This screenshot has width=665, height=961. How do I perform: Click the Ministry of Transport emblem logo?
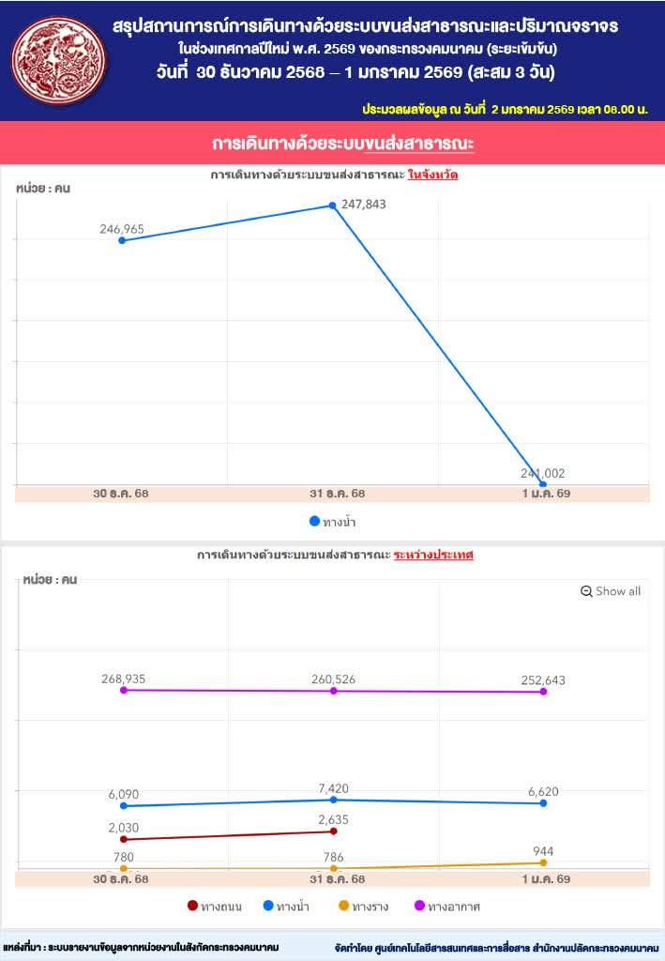[59, 60]
